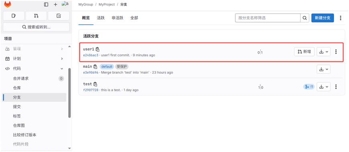Open the test branch link
The height and width of the screenshot is (152, 349).
(x=88, y=84)
